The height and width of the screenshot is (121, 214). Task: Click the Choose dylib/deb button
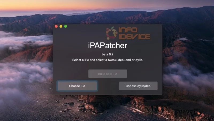138,86
